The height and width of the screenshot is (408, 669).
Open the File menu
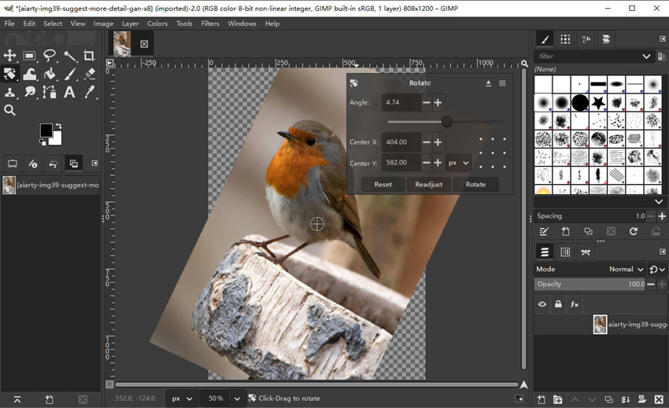(x=9, y=24)
